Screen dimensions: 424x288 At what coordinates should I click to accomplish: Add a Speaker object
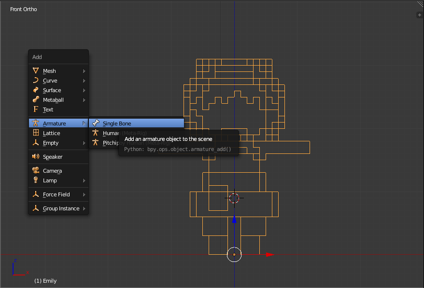pyautogui.click(x=58, y=157)
